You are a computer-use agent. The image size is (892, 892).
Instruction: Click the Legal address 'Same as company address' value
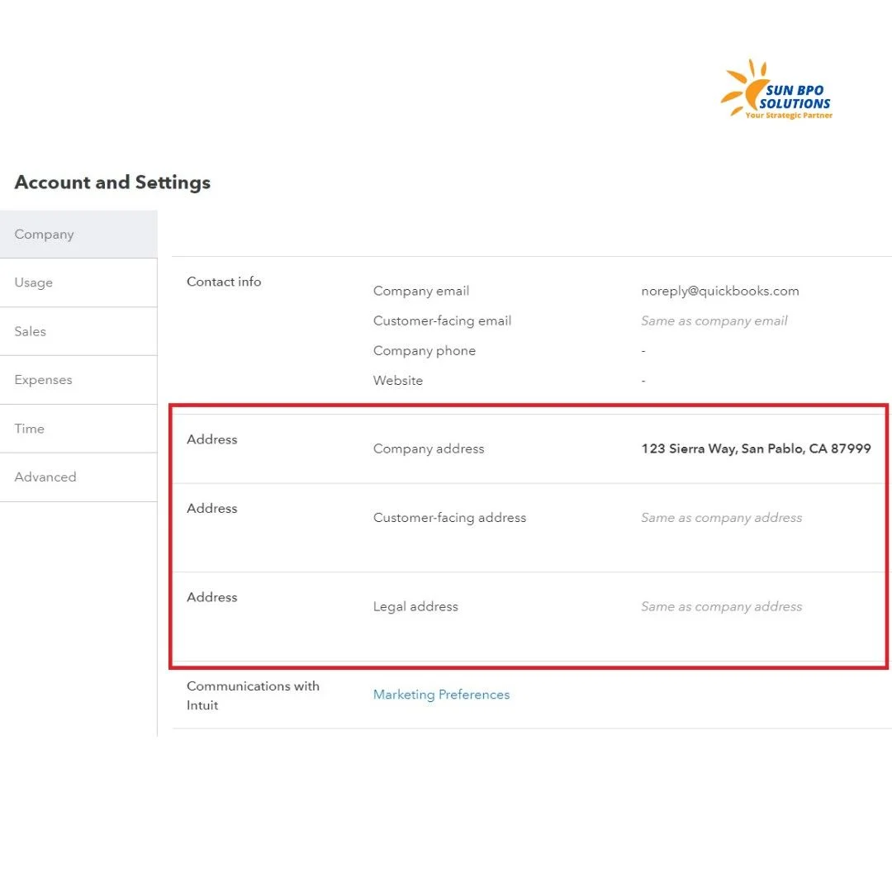pos(721,606)
